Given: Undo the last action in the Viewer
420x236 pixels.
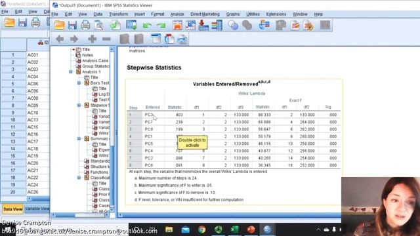Looking at the screenshot, I should click(x=147, y=26).
